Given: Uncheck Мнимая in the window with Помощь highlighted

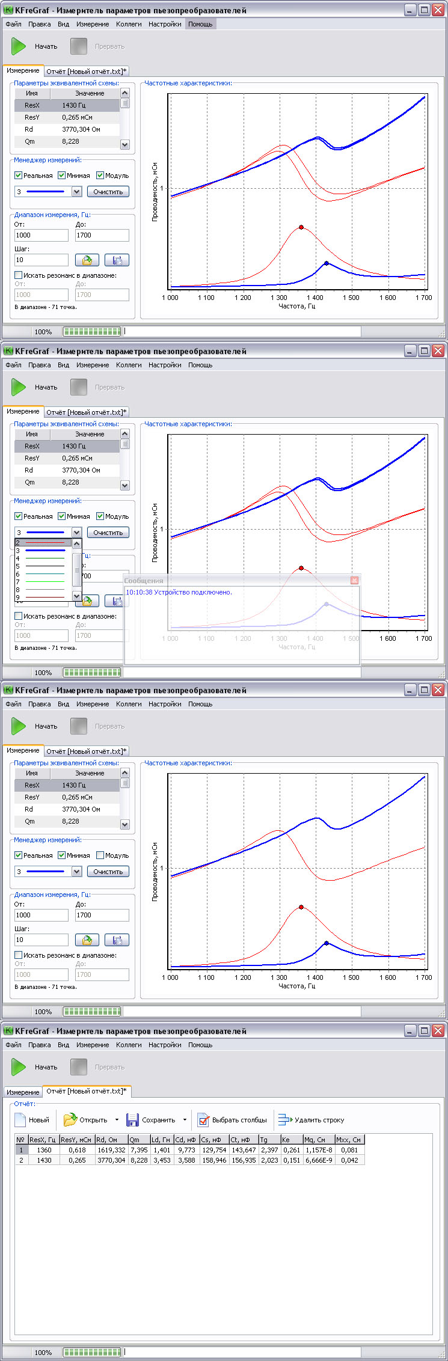Looking at the screenshot, I should [x=62, y=176].
